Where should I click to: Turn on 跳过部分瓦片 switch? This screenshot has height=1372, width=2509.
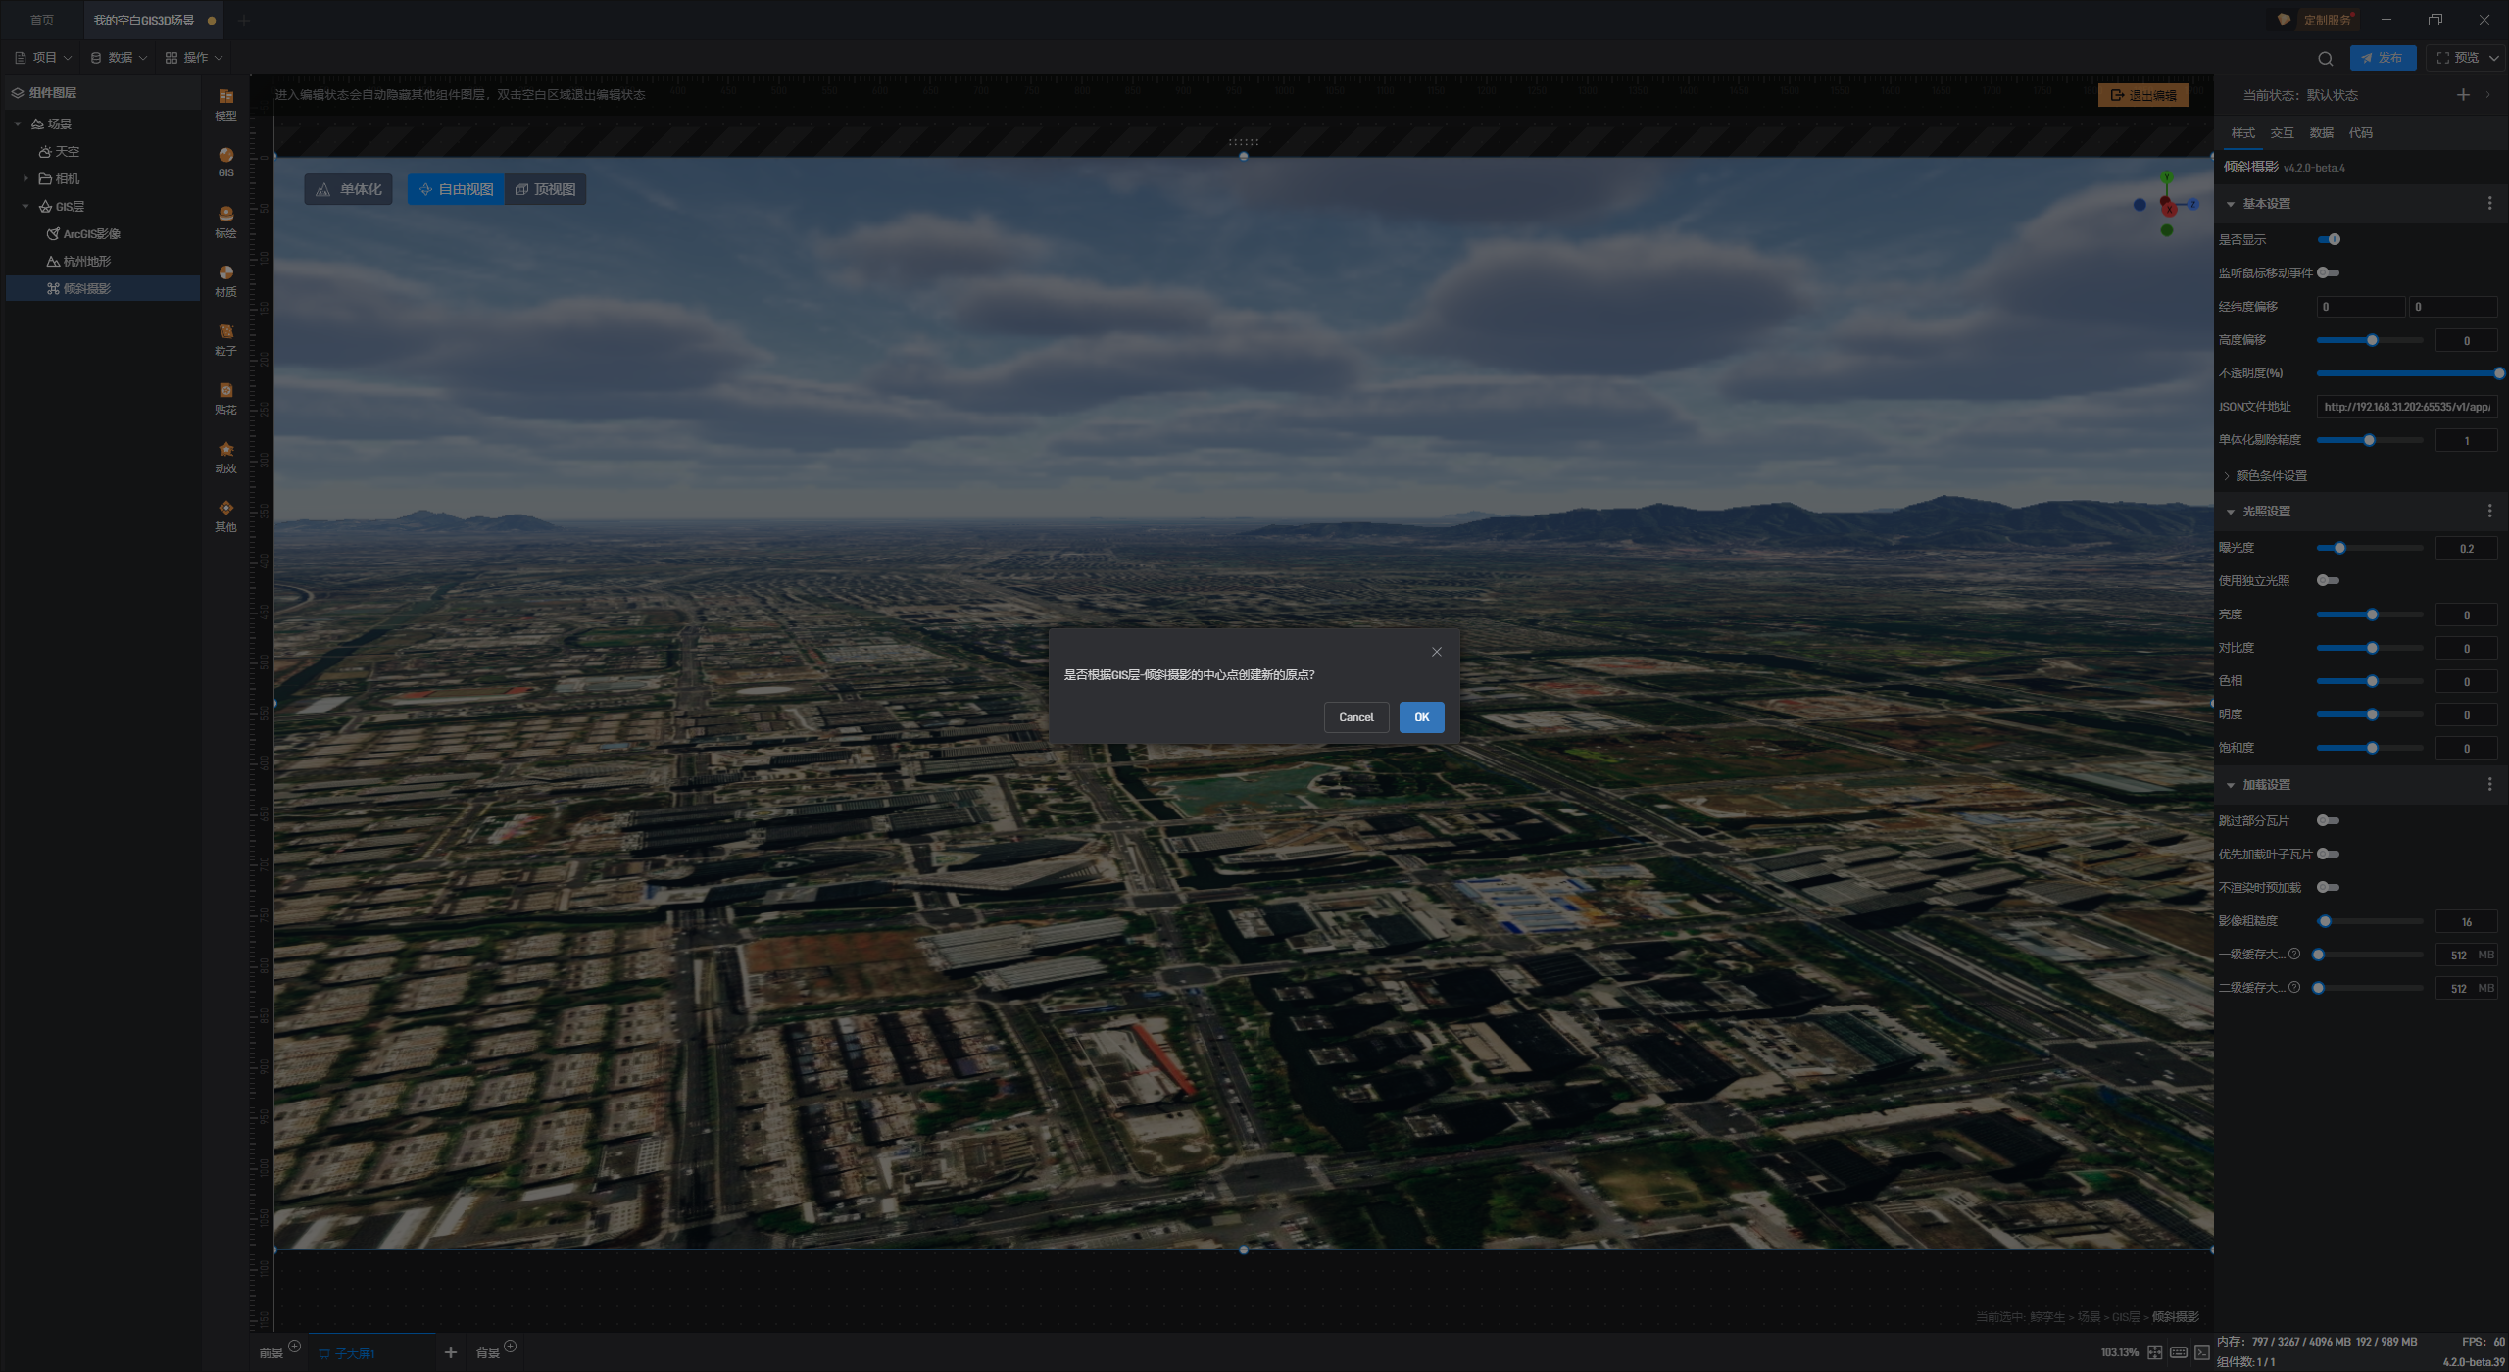2328,821
